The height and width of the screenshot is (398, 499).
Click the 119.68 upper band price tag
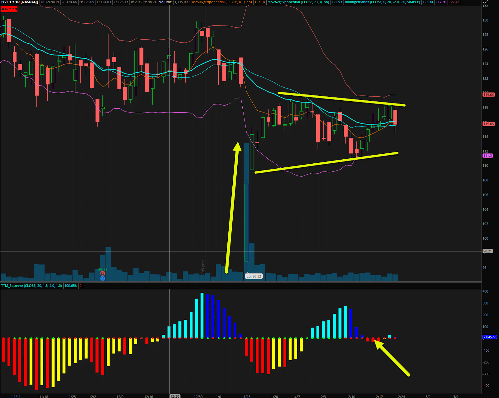pos(488,94)
